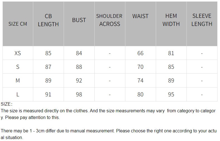The height and width of the screenshot is (141, 220).
Task: Click the SHOULDER ACROSS header cell
Action: [x=109, y=20]
